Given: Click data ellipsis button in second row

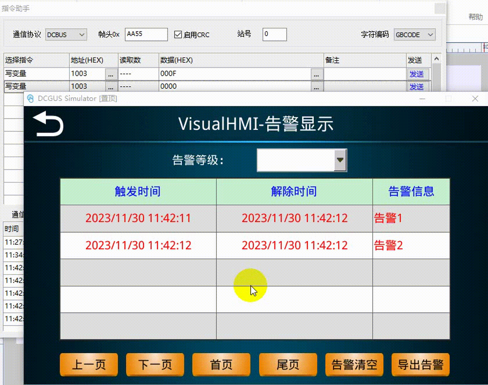Looking at the screenshot, I should click(x=316, y=87).
